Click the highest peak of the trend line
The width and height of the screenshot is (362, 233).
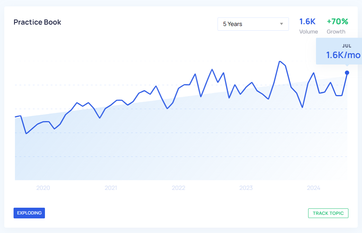tap(280, 61)
